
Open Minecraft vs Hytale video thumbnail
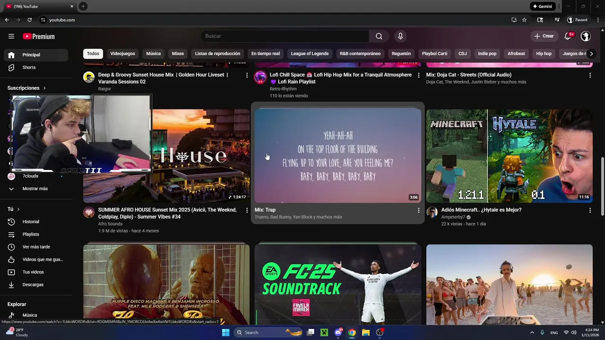point(509,156)
